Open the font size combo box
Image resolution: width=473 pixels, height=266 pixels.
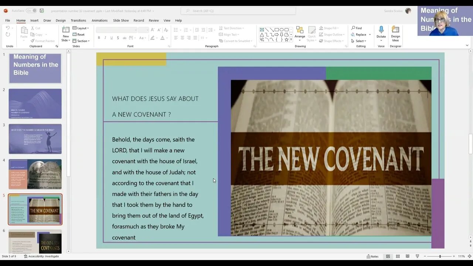pyautogui.click(x=143, y=30)
